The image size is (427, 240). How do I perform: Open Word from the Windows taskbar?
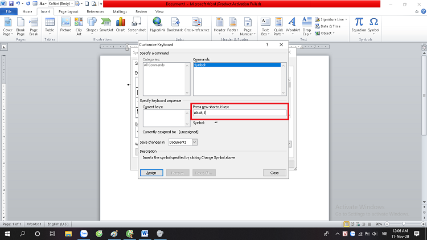coord(145,234)
